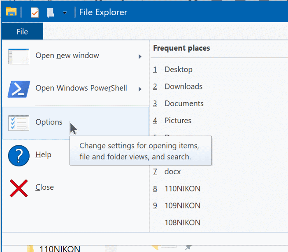Open Downloads from Frequent places
Screen dimensions: 288x252
183,86
